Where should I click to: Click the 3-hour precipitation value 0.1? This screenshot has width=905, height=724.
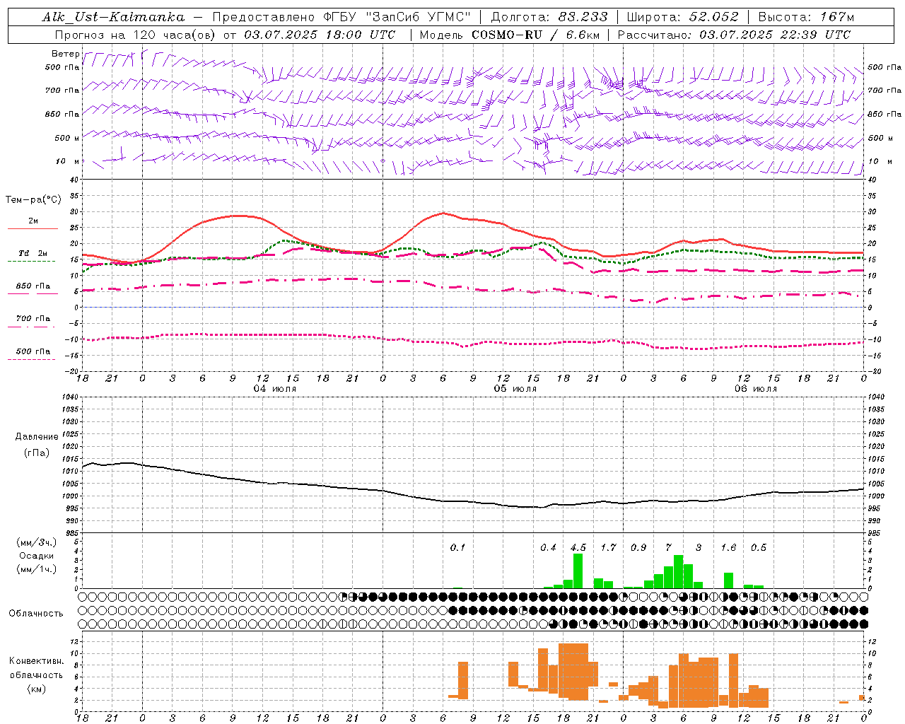pos(457,547)
